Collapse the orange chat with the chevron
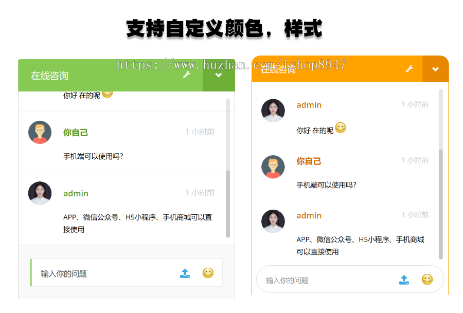This screenshot has height=313, width=463. [x=435, y=68]
